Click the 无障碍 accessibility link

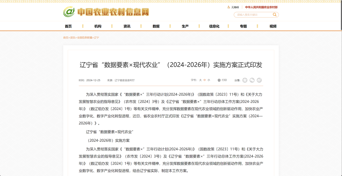click(233, 7)
